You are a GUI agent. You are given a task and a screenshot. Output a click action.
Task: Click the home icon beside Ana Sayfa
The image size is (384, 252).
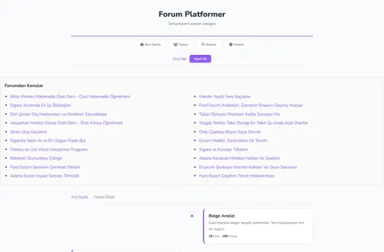[x=142, y=45]
